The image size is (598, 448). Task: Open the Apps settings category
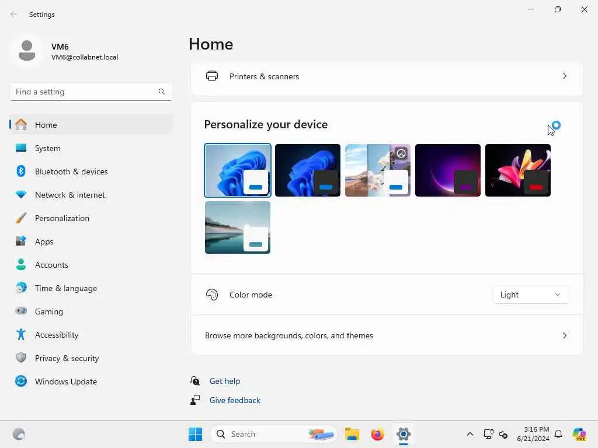point(91,241)
